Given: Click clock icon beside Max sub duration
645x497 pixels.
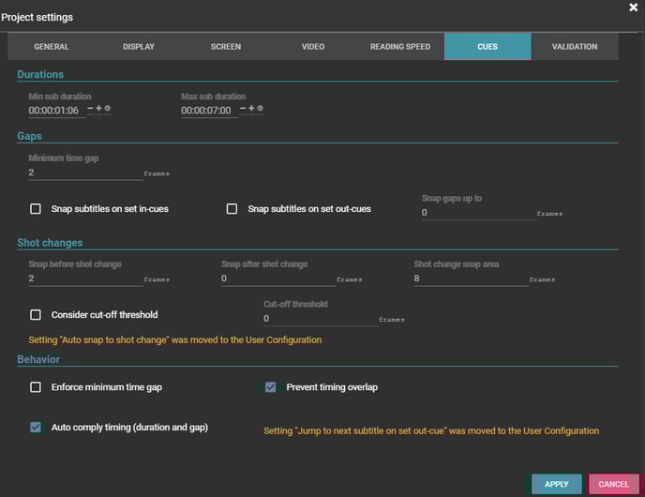Looking at the screenshot, I should tap(260, 109).
